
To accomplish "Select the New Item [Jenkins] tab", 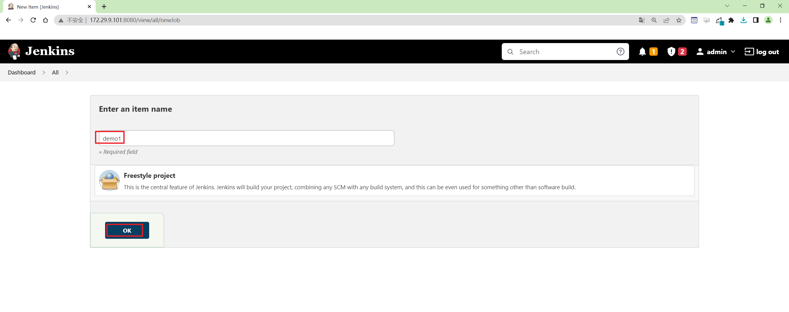I will point(49,7).
